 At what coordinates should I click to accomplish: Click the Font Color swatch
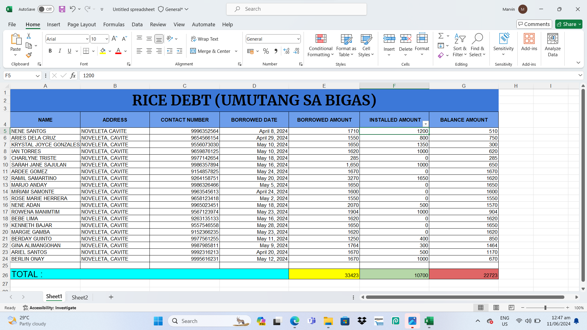(x=118, y=51)
